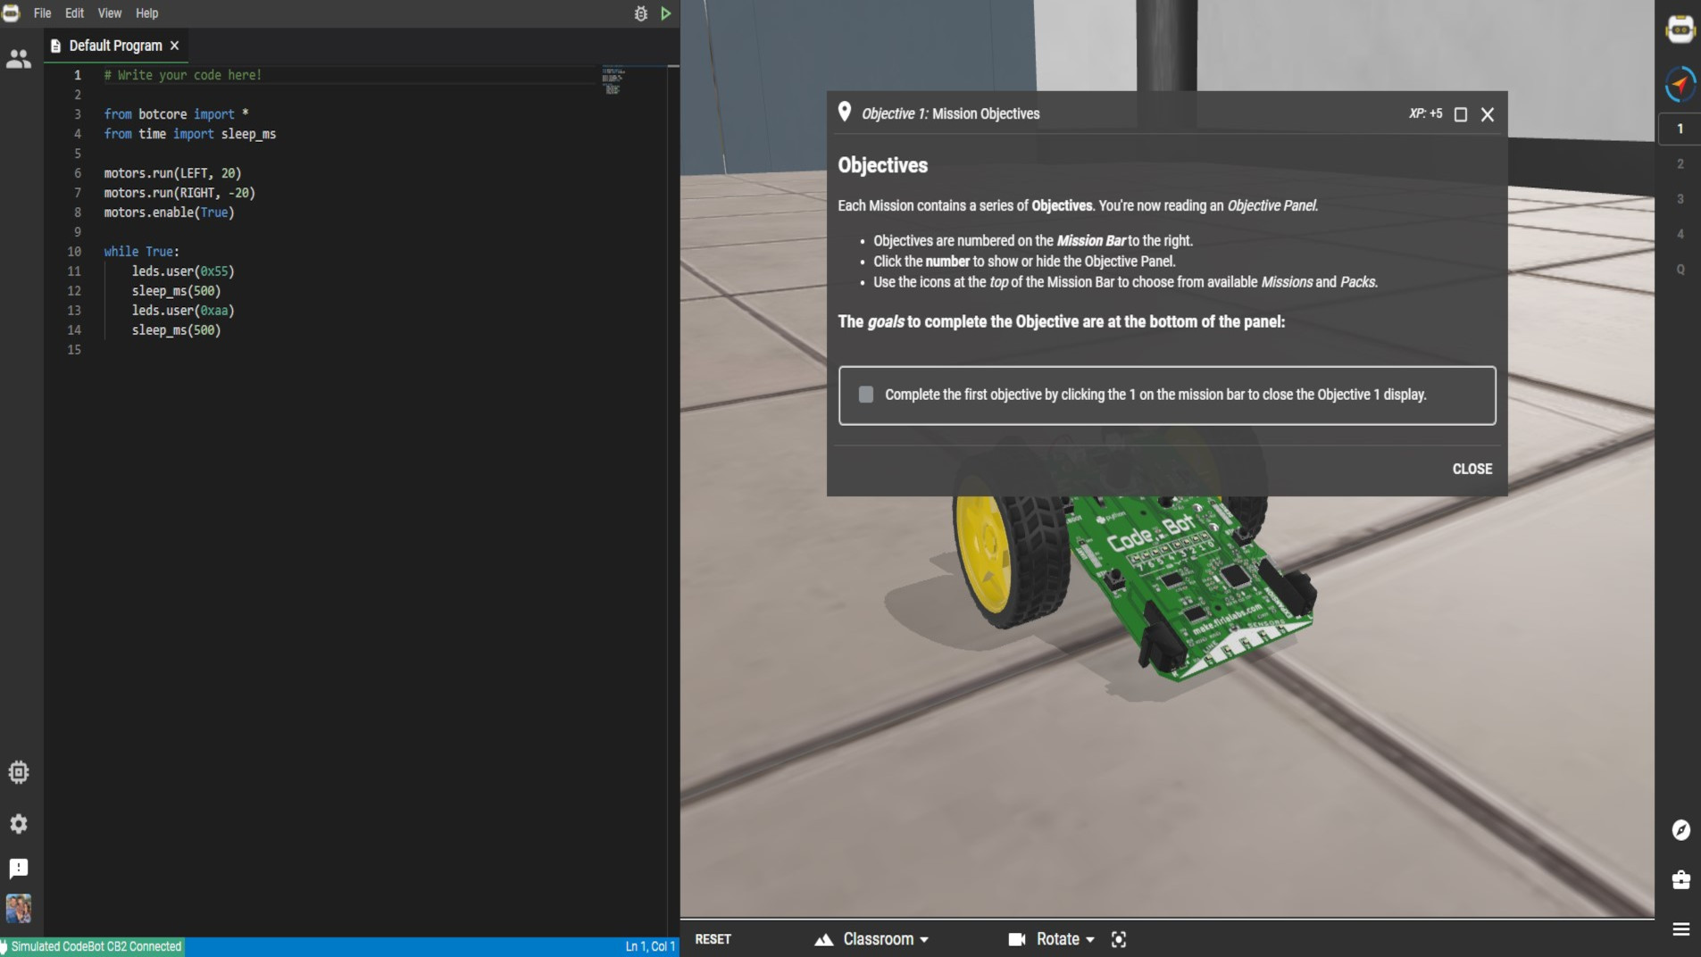
Task: Open the compass explore icon in mission bar
Action: (x=1680, y=829)
